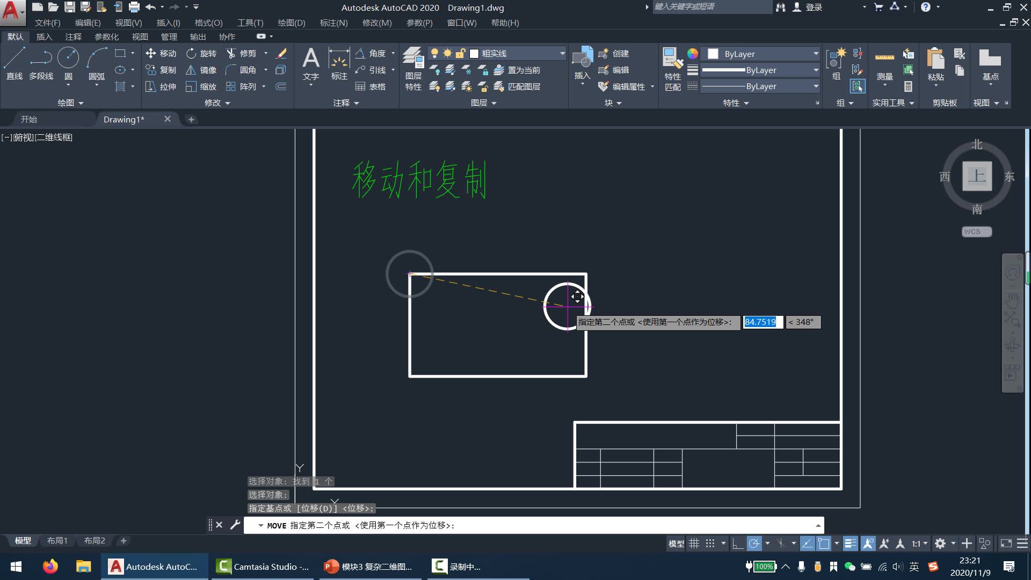Open the 标注(N) menu
Viewport: 1031px width, 580px height.
pyautogui.click(x=333, y=23)
